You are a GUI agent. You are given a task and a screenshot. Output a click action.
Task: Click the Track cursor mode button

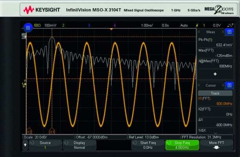(215, 93)
